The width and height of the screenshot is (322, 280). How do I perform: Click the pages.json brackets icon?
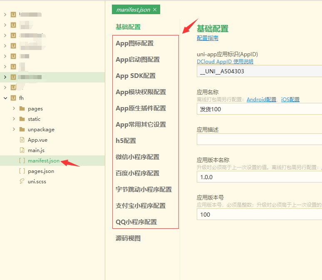[22, 171]
